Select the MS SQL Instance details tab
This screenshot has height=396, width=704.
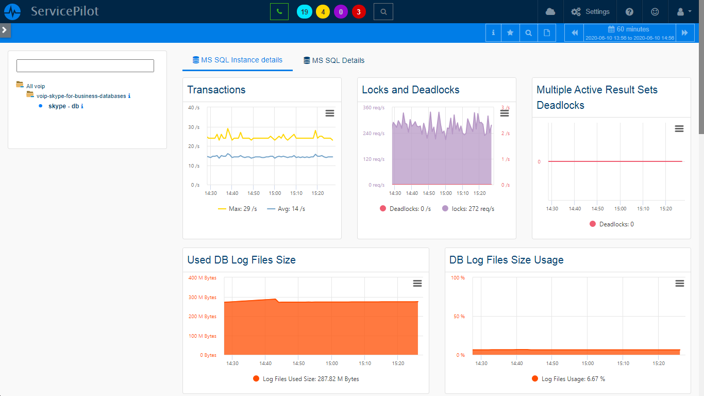(237, 60)
